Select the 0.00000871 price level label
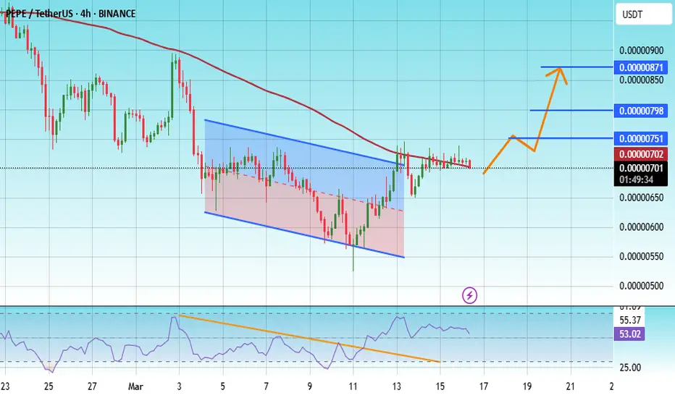The image size is (675, 398). click(x=641, y=67)
